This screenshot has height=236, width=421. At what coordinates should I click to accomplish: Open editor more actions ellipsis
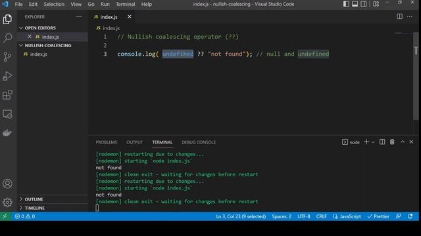410,16
